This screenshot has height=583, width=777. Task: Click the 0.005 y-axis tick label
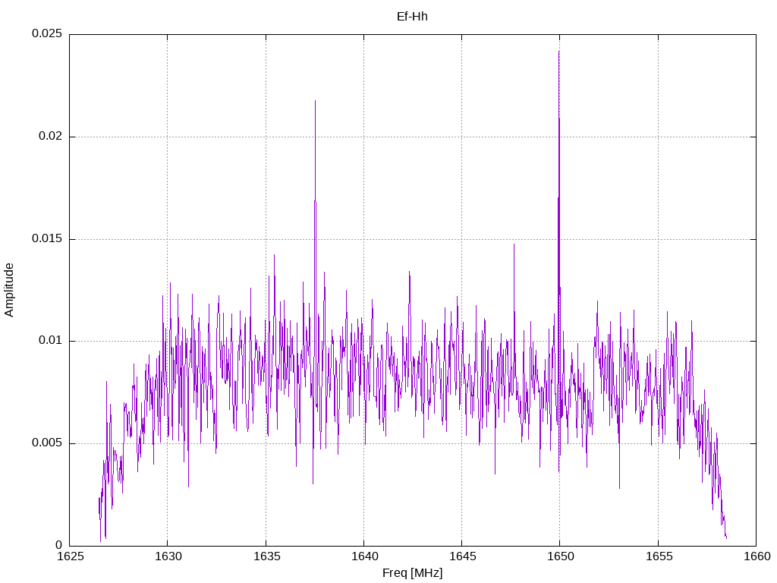point(47,443)
